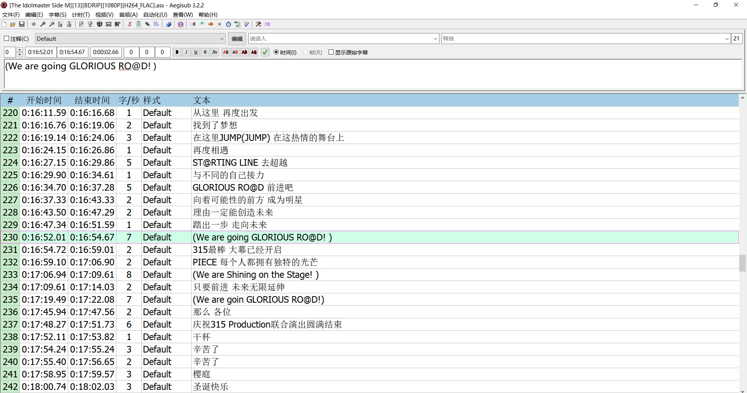
Task: Open Resample Resolution icon
Action: (220, 24)
